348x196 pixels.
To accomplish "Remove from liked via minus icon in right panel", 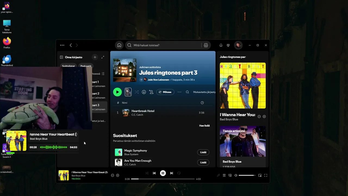I will tap(259, 117).
